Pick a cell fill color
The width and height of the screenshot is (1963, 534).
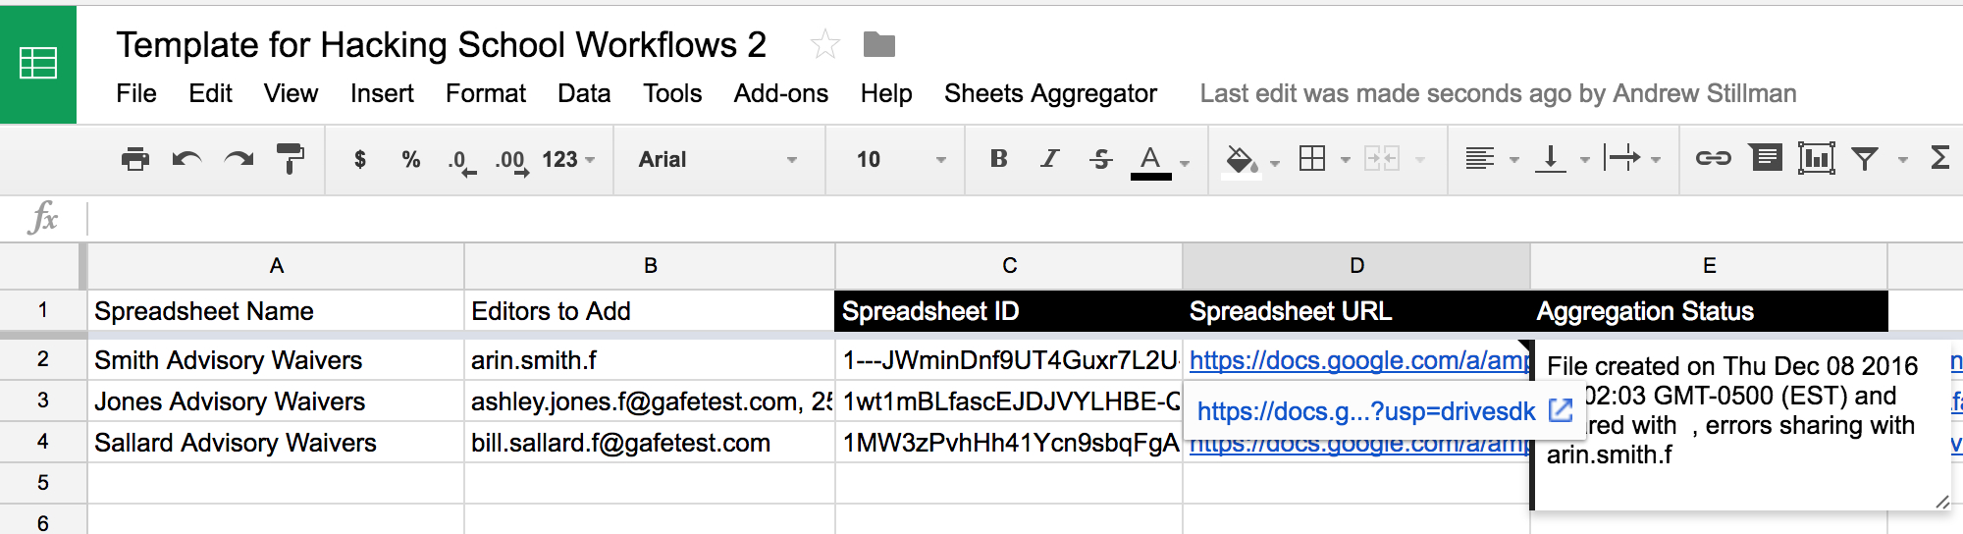coord(1241,159)
